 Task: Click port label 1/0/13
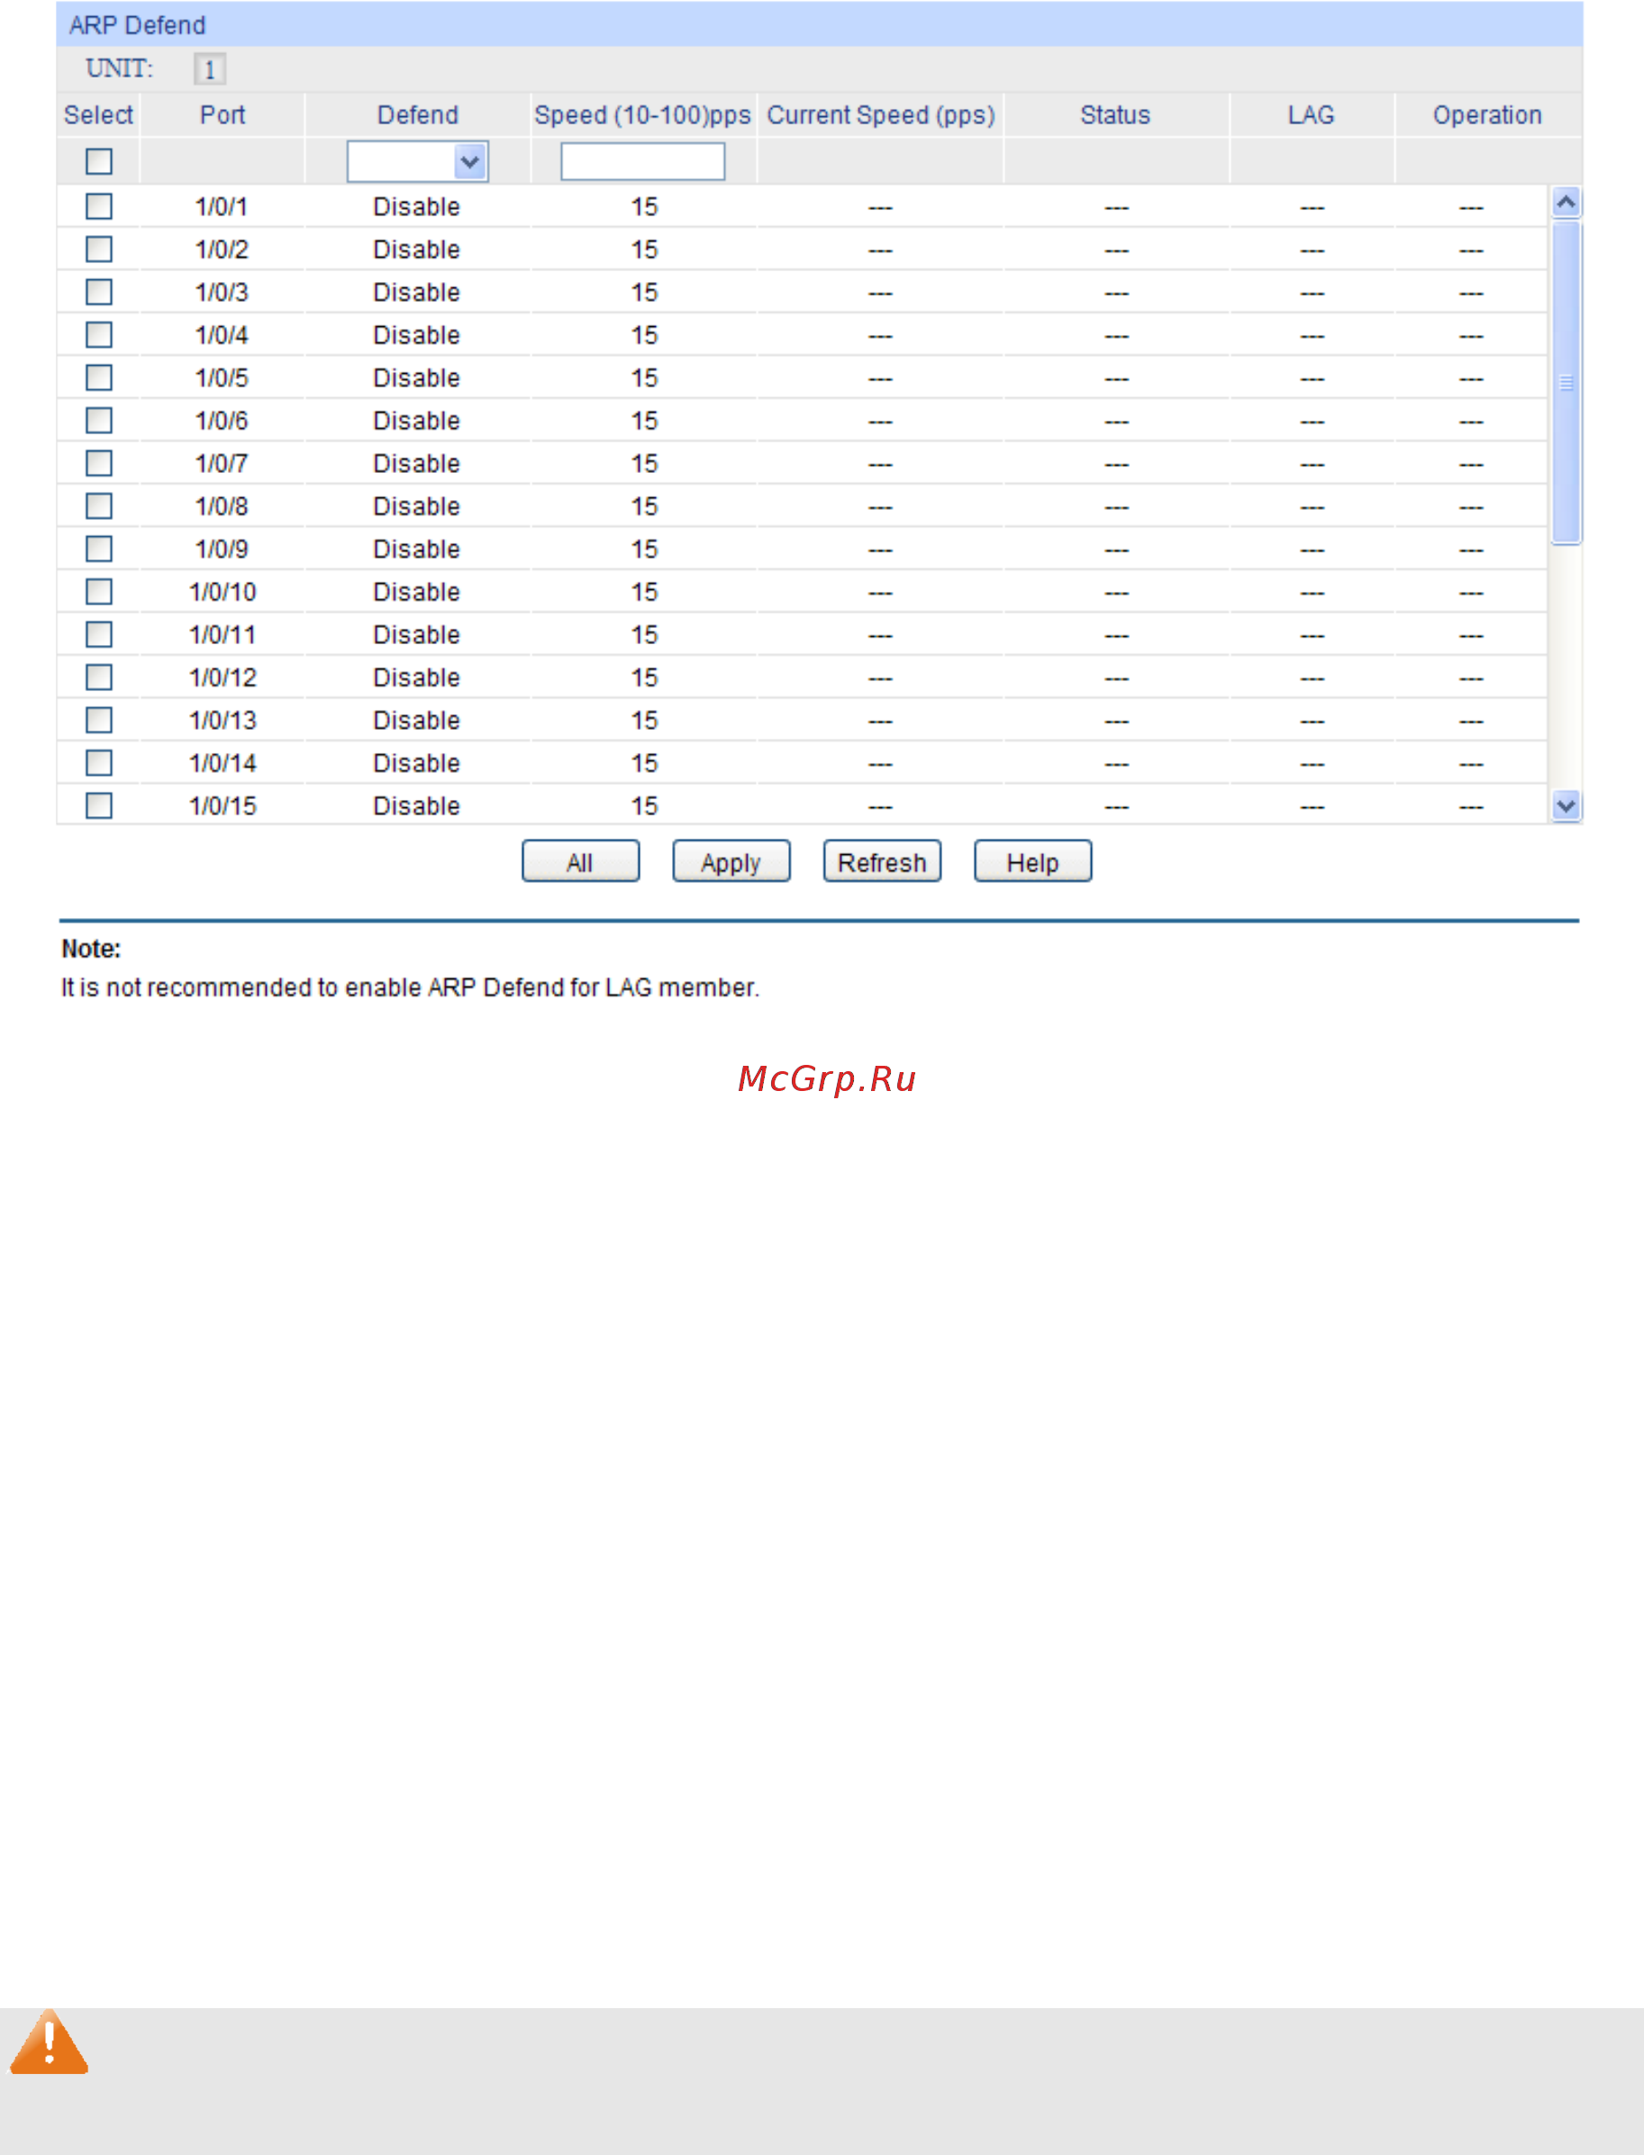tap(223, 721)
